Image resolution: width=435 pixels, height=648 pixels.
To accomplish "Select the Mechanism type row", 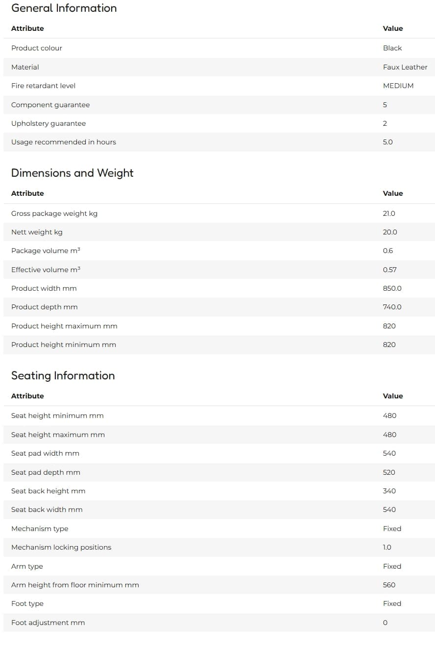I will 219,529.
